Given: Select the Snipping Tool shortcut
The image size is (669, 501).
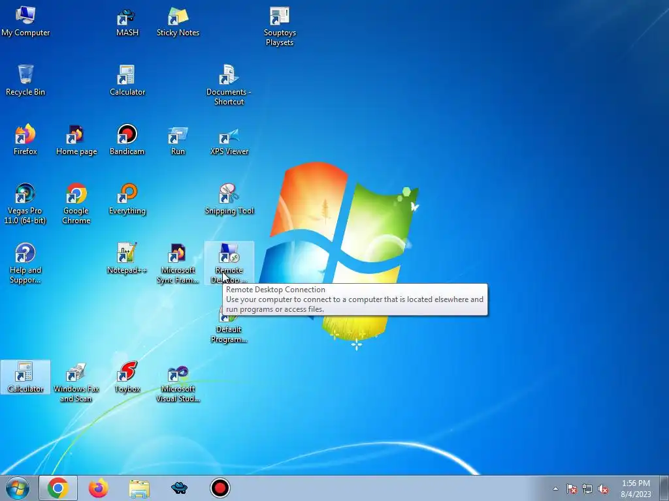Looking at the screenshot, I should coord(229,200).
